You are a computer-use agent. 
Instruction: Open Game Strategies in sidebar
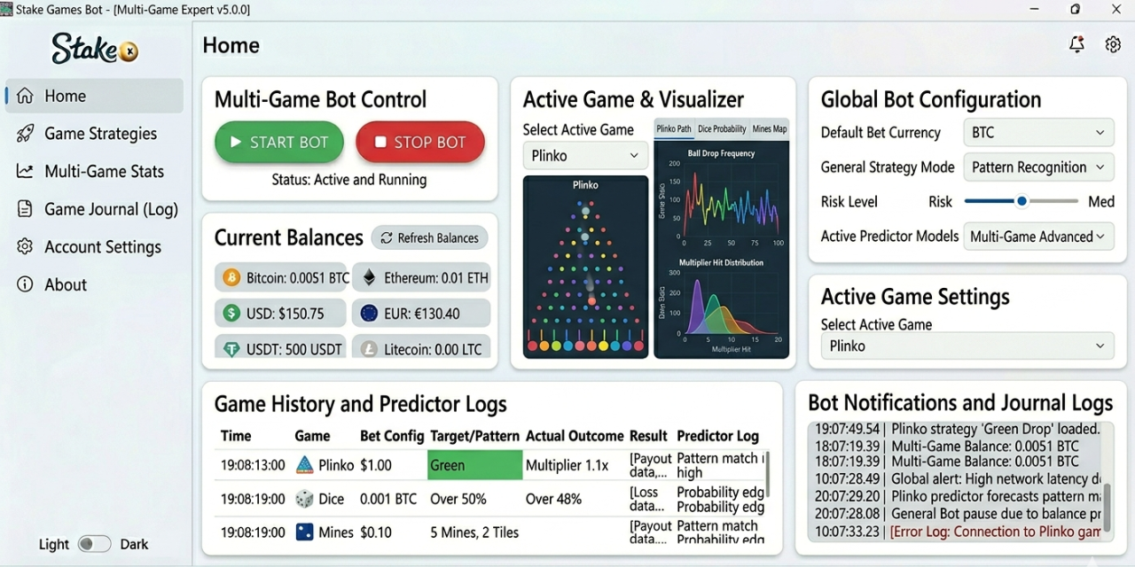pos(94,134)
